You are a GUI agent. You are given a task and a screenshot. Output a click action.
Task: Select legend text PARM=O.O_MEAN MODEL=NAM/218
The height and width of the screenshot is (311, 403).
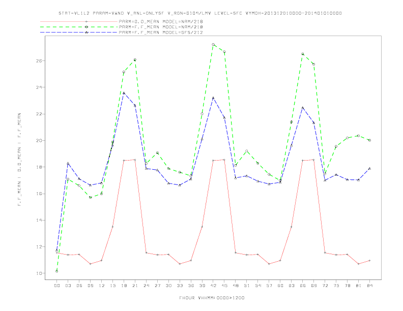(161, 21)
